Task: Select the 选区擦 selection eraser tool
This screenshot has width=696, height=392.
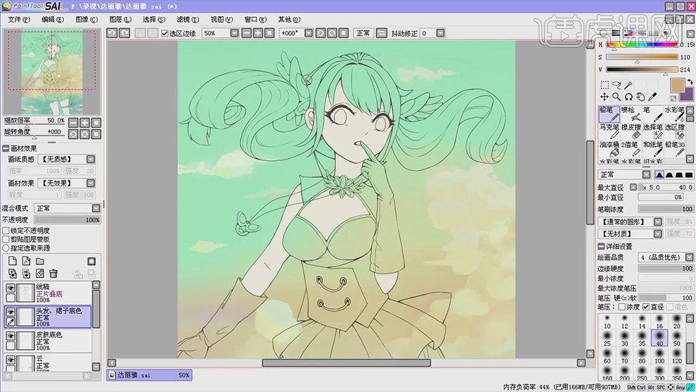Action: [674, 131]
